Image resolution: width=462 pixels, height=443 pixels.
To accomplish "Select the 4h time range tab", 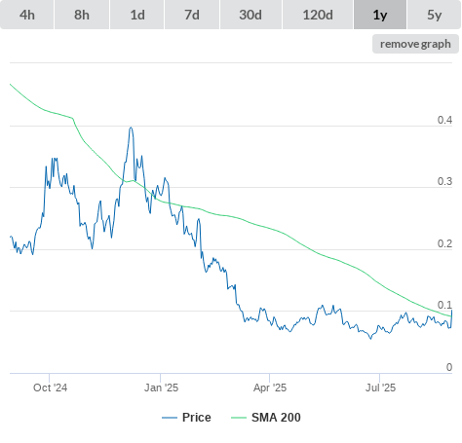I will (26, 15).
